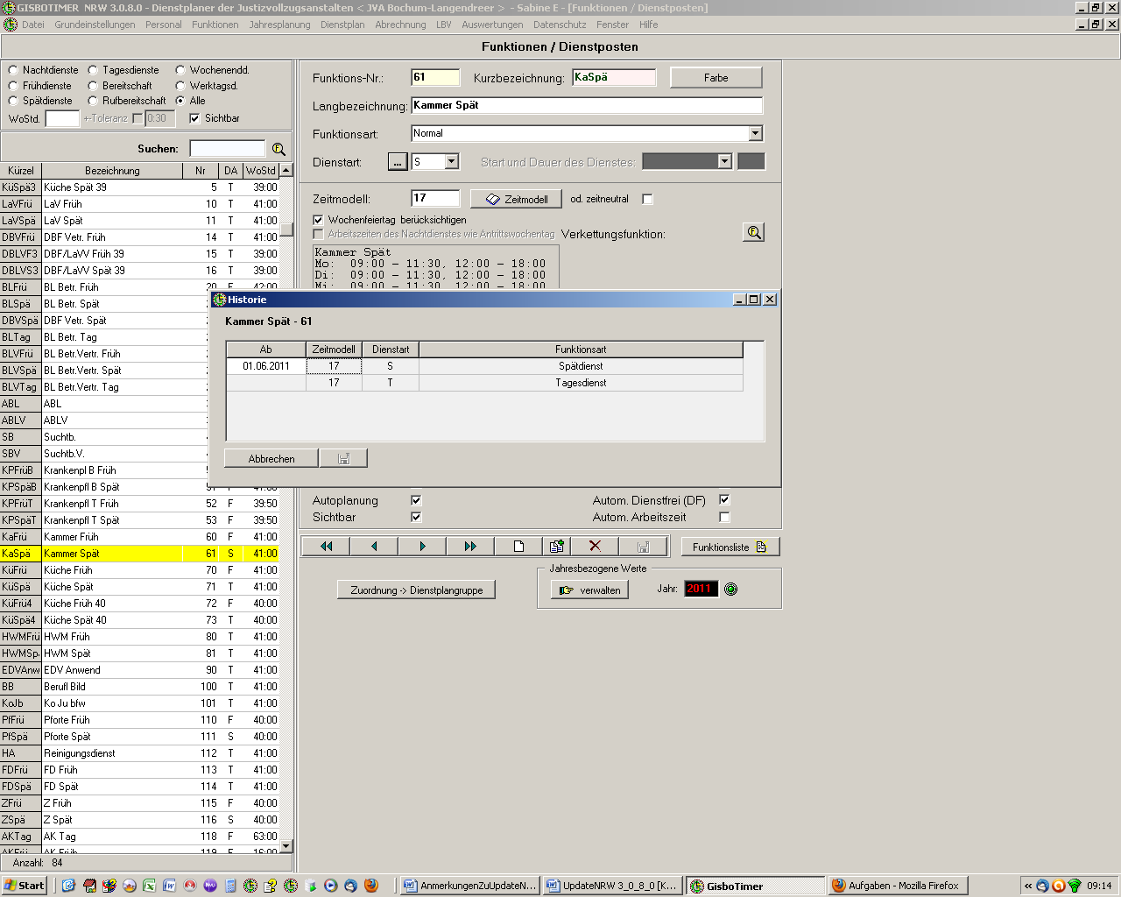Click the green Jahr indicator icon
This screenshot has width=1121, height=897.
[x=731, y=590]
